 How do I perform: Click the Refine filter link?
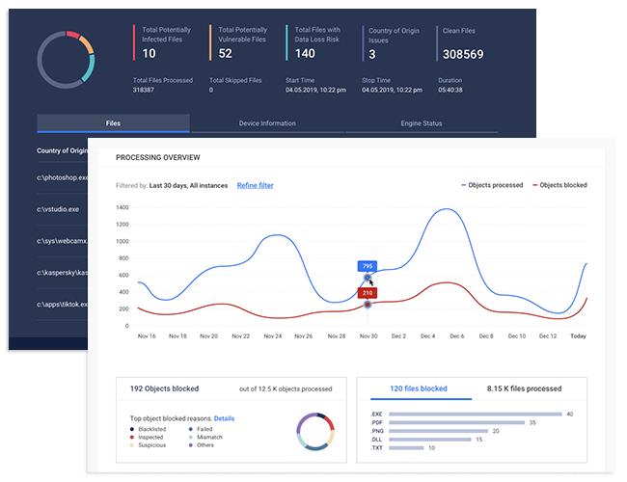pos(255,185)
